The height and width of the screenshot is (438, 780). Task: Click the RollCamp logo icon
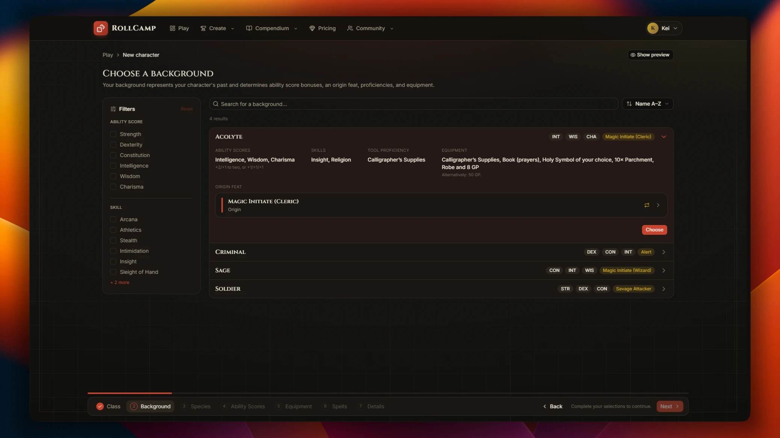(101, 28)
